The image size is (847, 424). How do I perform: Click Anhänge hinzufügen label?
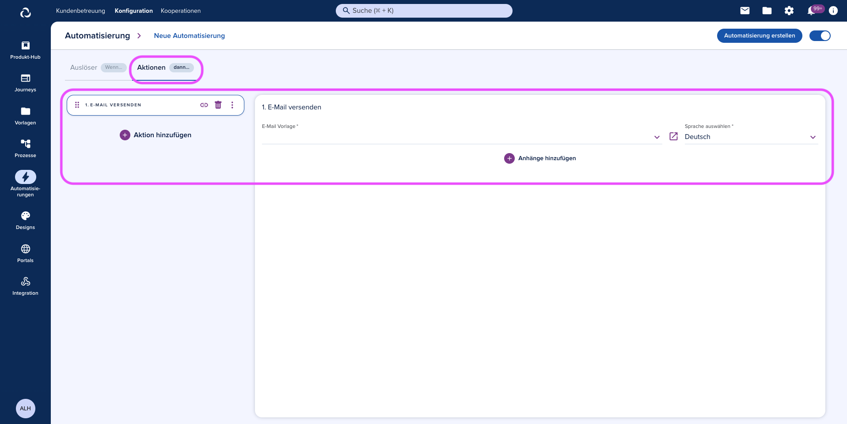pos(547,158)
